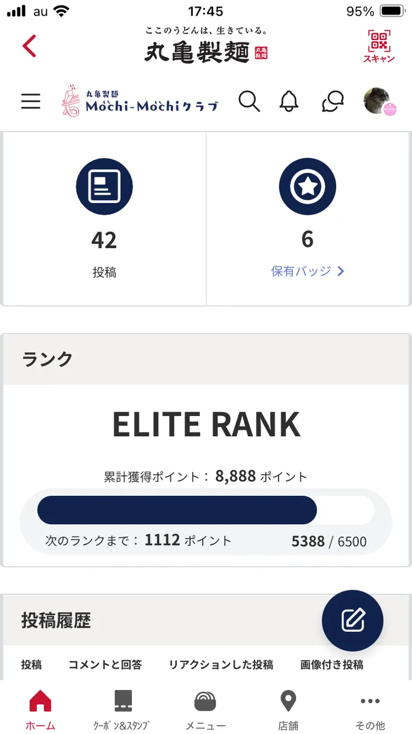Open クーポン&スタンプ in bottom navigation

(122, 709)
